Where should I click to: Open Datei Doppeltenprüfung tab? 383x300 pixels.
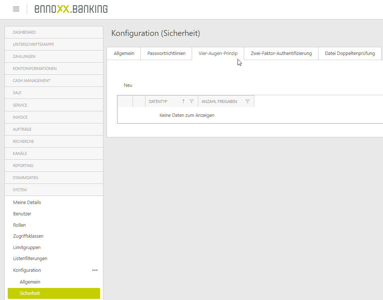(350, 53)
